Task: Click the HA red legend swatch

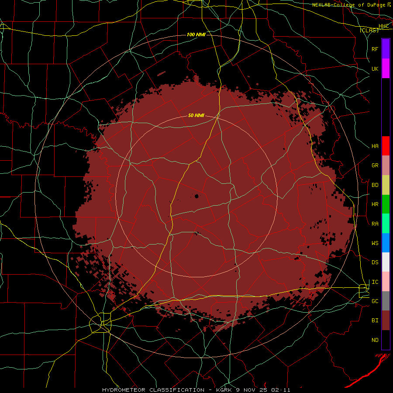Action: tap(386, 146)
